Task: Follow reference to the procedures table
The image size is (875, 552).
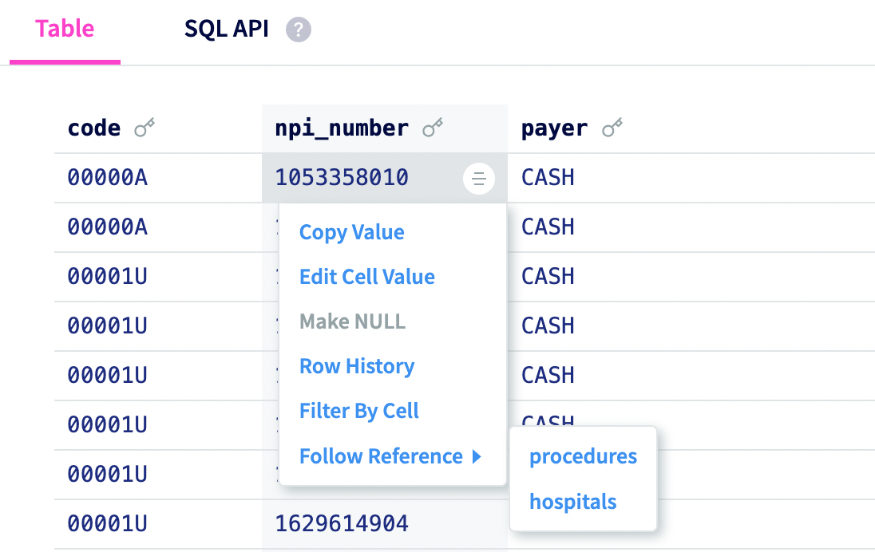Action: pyautogui.click(x=583, y=456)
